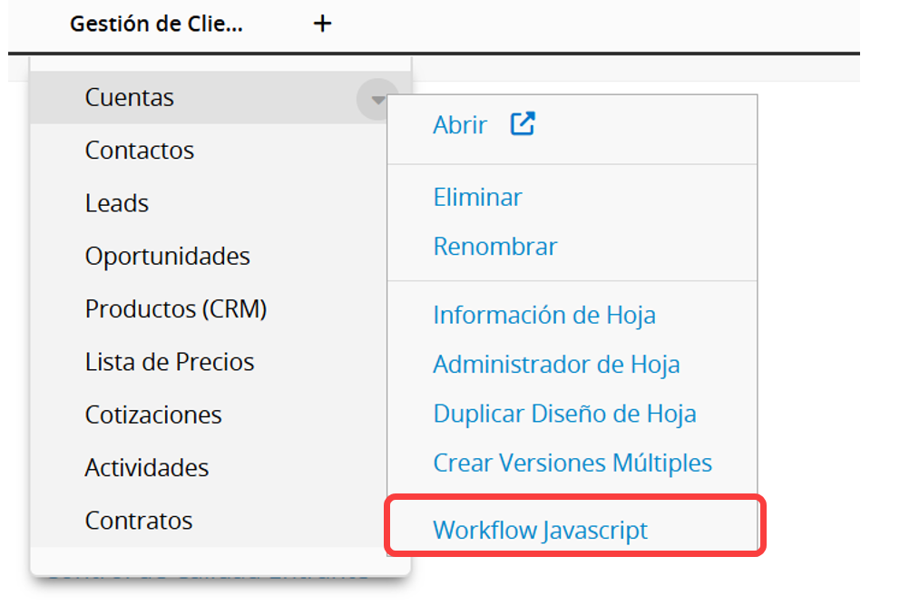Open the Contratos sheet
This screenshot has width=900, height=615.
point(138,521)
